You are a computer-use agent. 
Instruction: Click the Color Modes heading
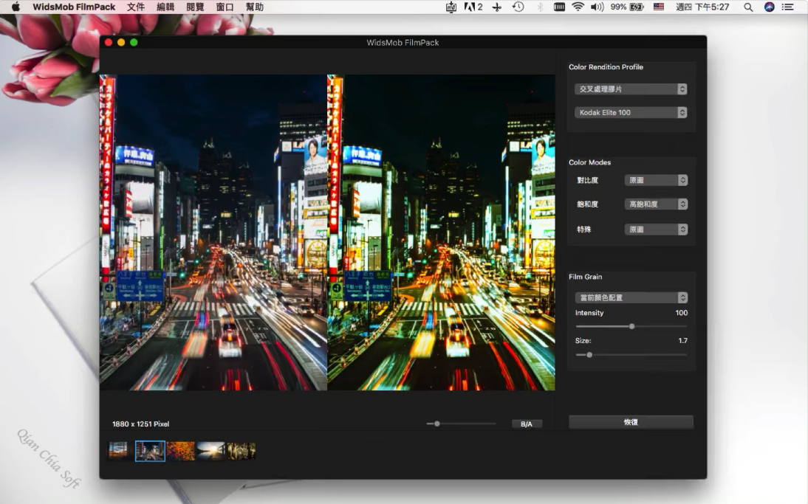pyautogui.click(x=589, y=162)
